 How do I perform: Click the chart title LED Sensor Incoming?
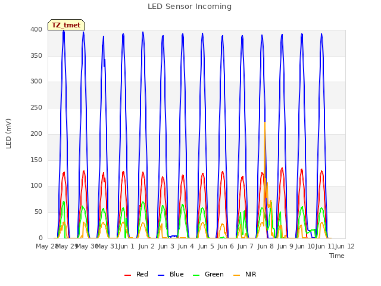[189, 7]
